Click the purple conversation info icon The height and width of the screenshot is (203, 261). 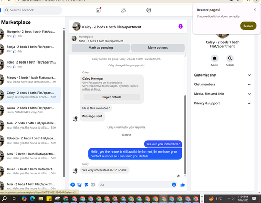pyautogui.click(x=180, y=27)
